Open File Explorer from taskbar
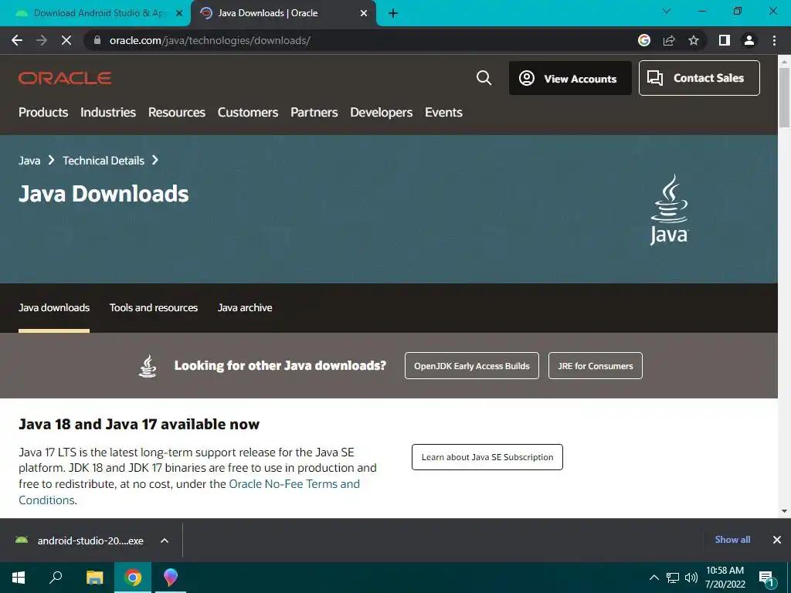This screenshot has height=593, width=791. pos(94,578)
